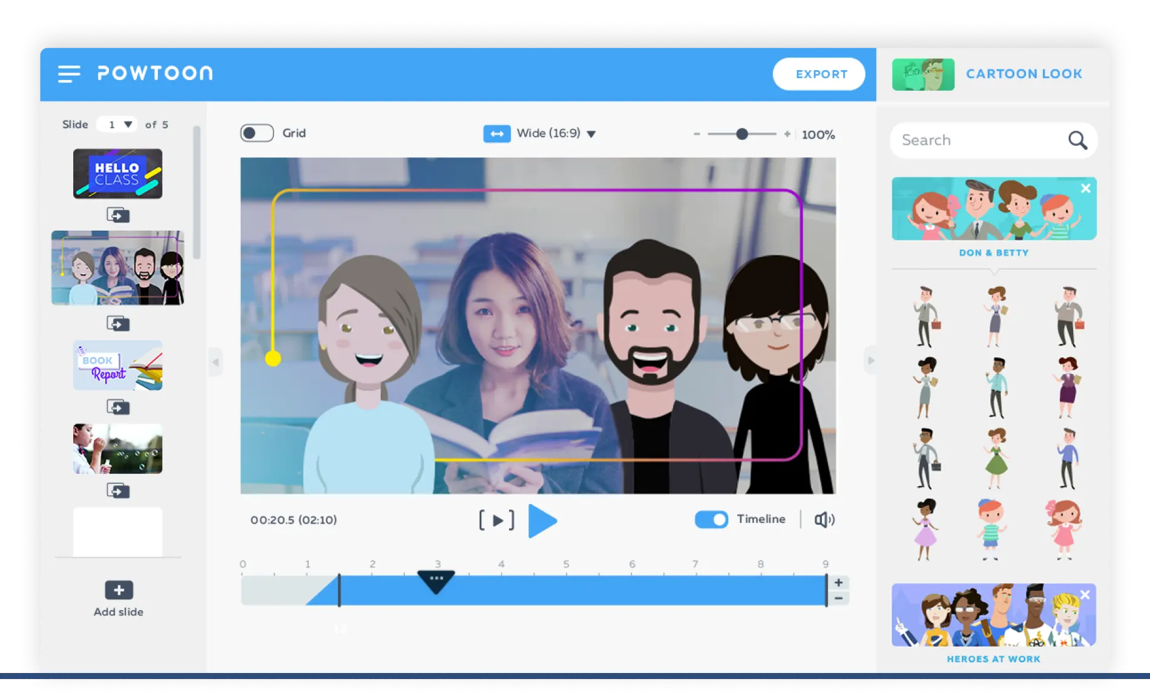Select the play-in-frame preview icon

click(x=496, y=519)
